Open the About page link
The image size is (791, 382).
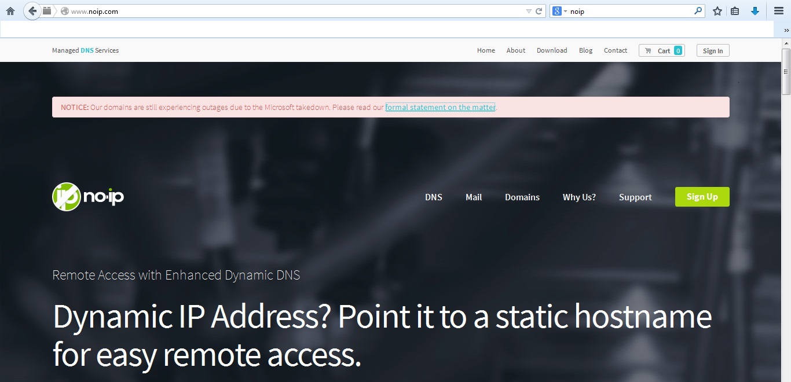(x=516, y=50)
